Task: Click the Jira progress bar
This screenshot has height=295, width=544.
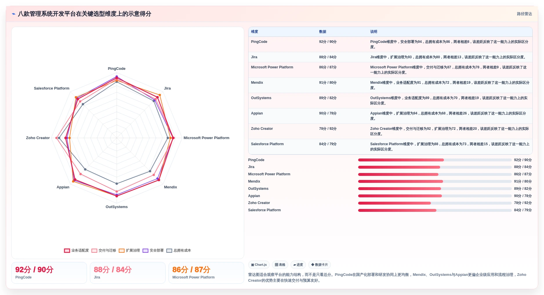Action: (435, 167)
